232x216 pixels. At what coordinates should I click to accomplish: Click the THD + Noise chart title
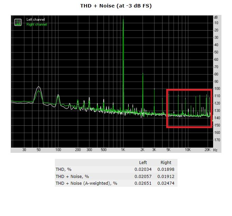pos(116,6)
